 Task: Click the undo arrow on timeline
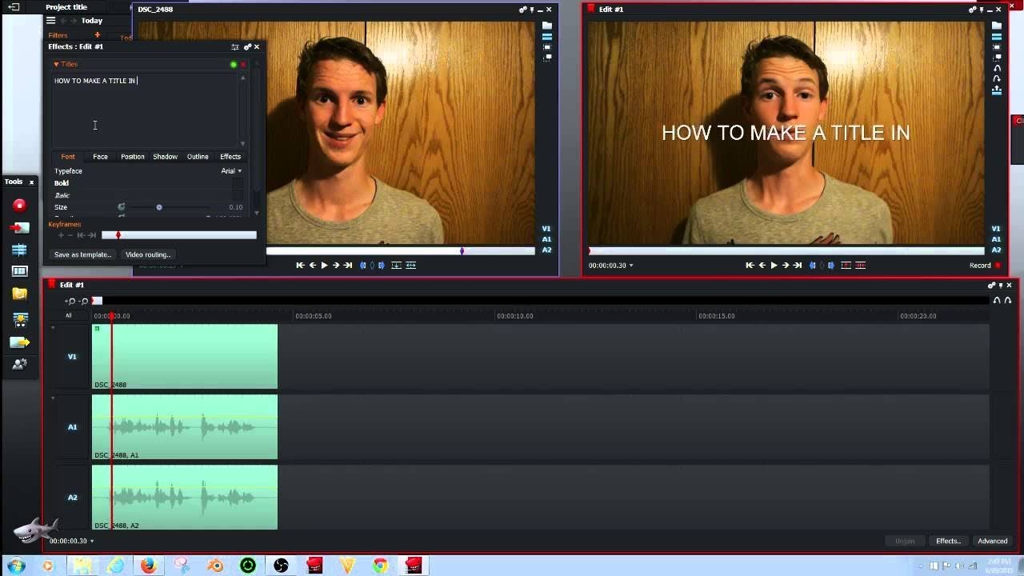point(997,301)
